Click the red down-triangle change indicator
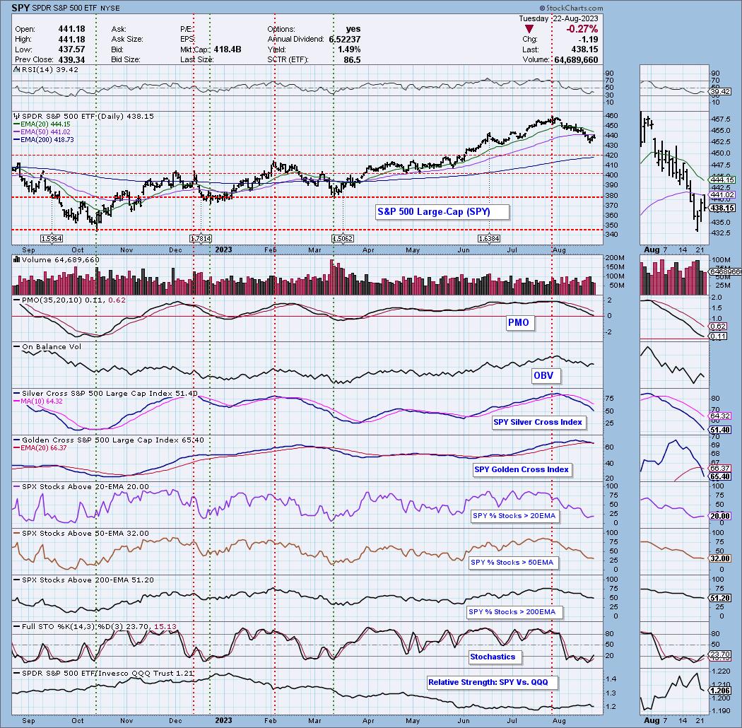742x728 pixels. [529, 30]
